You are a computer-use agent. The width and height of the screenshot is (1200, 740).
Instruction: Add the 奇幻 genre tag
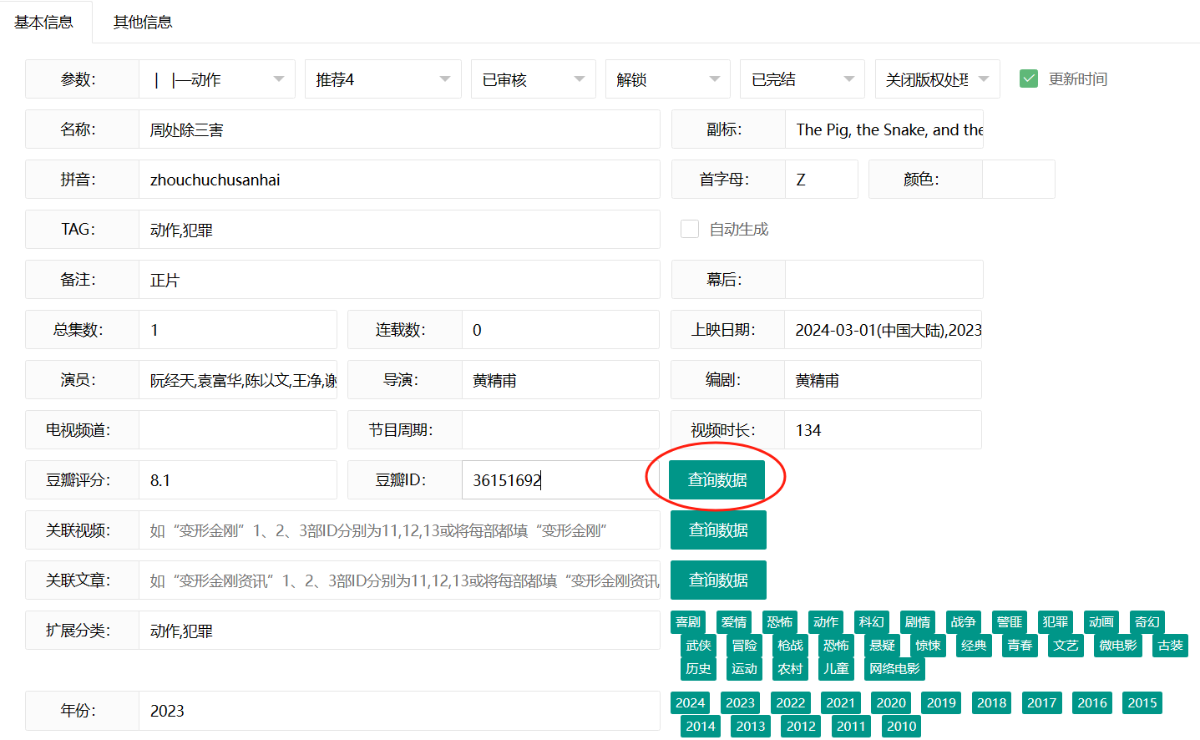1147,622
